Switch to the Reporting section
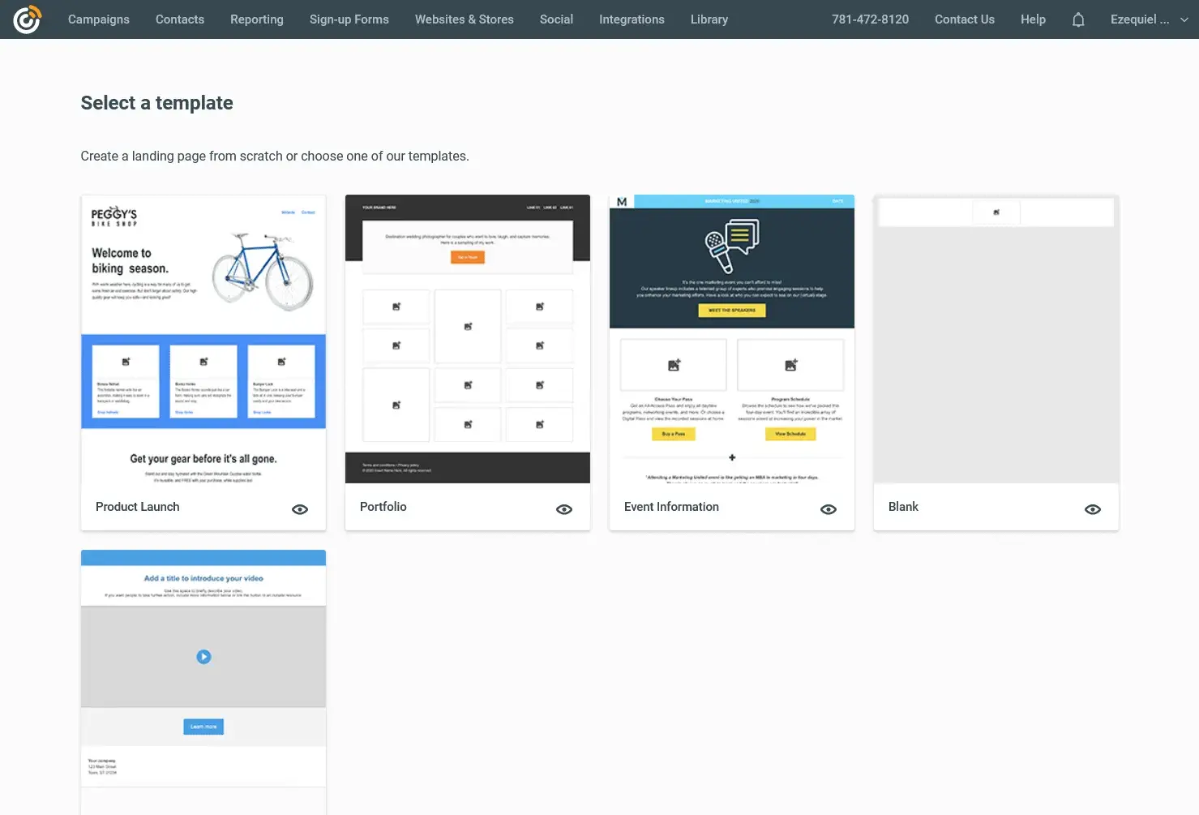 click(256, 19)
